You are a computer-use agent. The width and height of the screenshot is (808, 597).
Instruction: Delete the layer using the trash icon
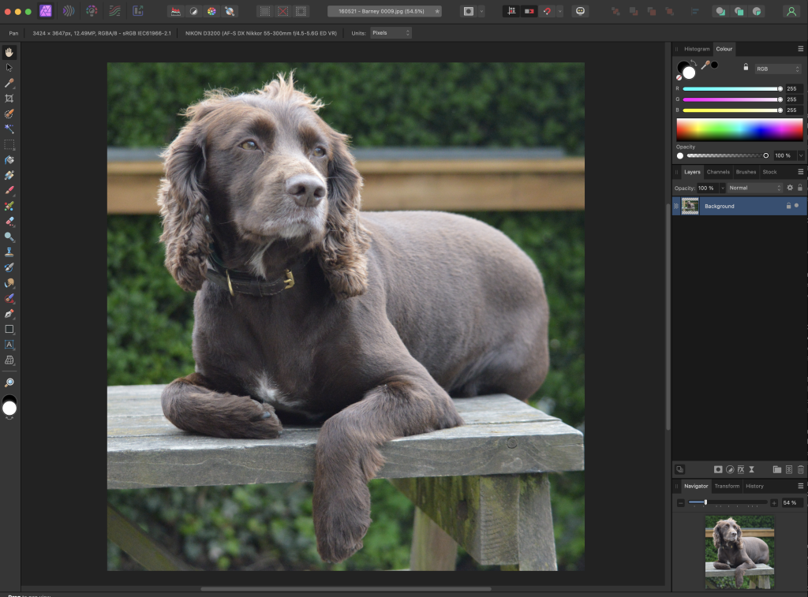click(x=800, y=469)
